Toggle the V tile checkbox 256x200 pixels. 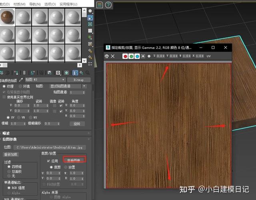pos(61,111)
